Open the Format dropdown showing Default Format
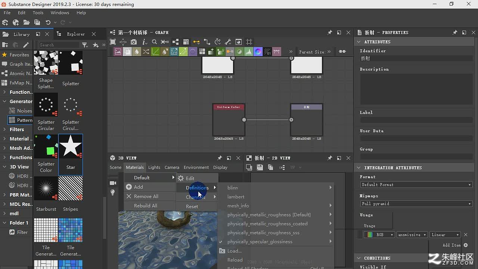Viewport: 478px width, 269px height. click(416, 185)
